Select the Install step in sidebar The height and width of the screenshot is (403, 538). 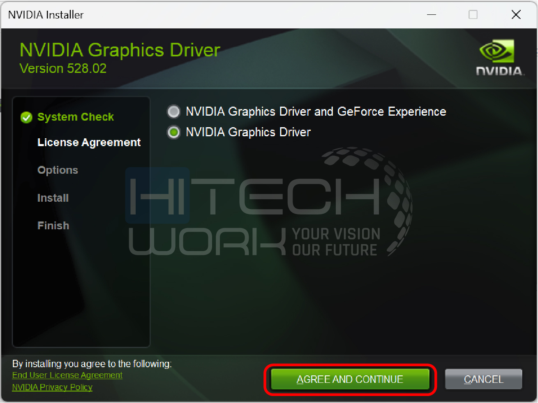tap(53, 198)
